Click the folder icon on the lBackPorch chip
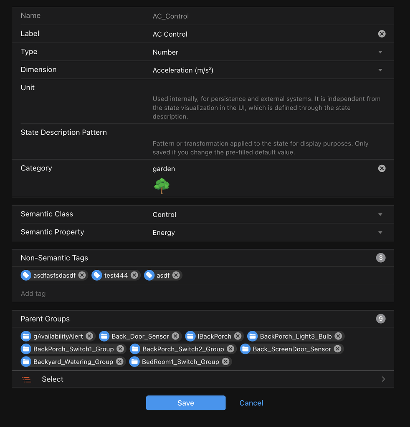This screenshot has height=427, width=410. (x=191, y=336)
